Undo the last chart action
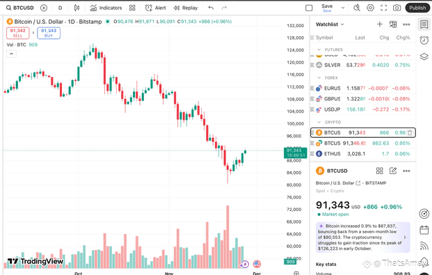 pyautogui.click(x=211, y=8)
